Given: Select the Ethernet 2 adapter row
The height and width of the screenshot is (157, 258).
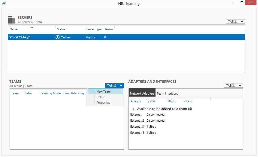Looking at the screenshot, I should pyautogui.click(x=137, y=121).
